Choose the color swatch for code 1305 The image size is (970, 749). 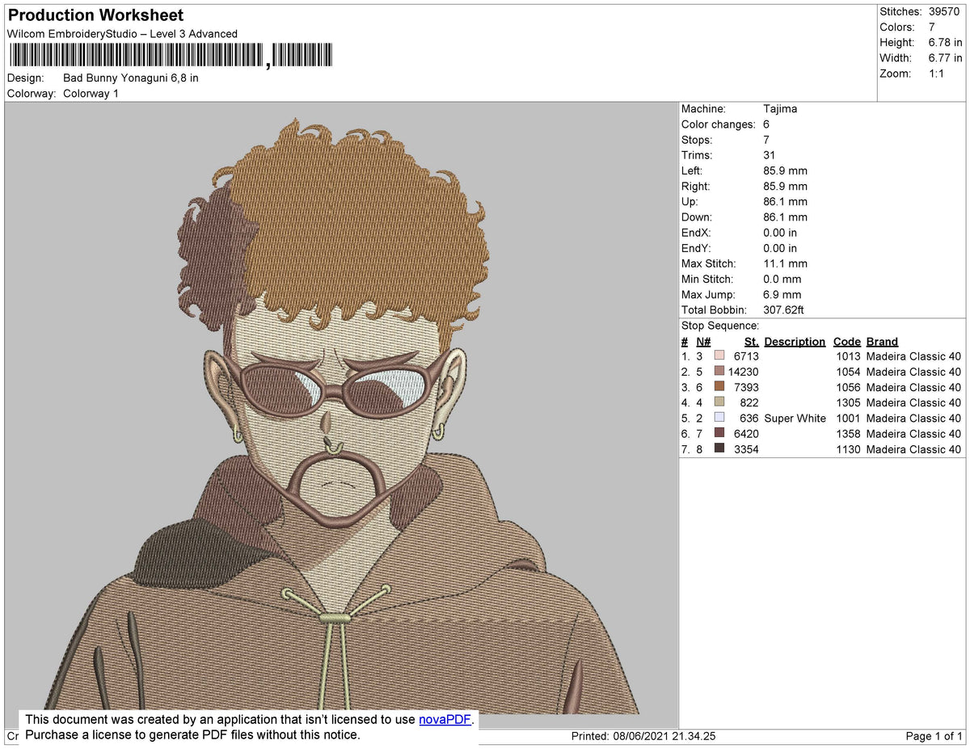pyautogui.click(x=719, y=402)
